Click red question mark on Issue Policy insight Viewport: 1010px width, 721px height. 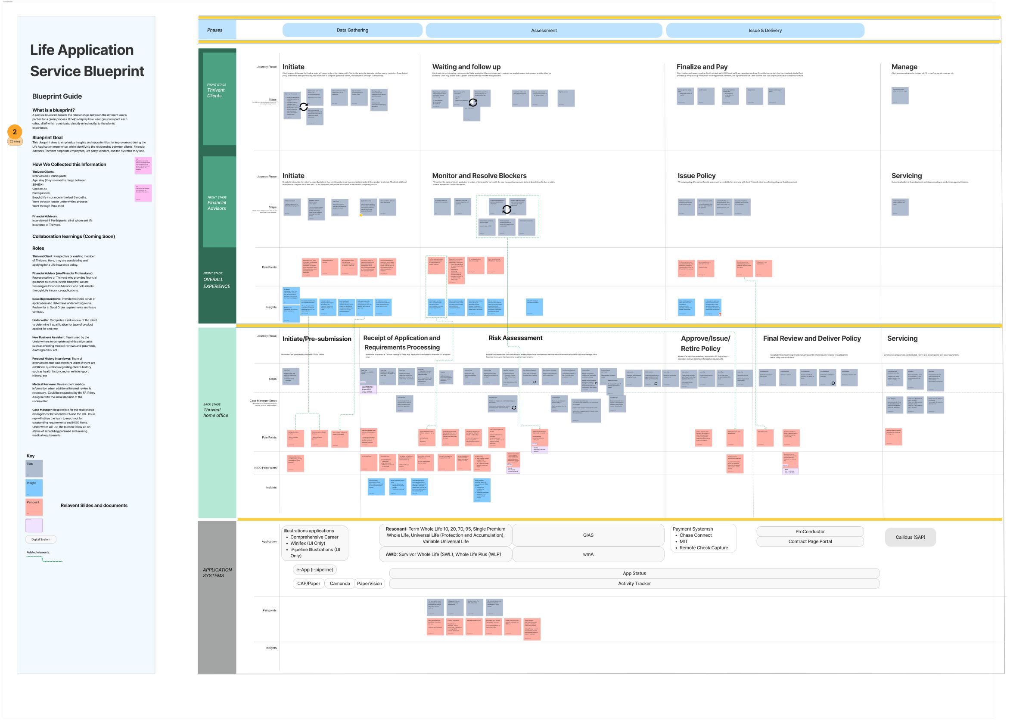click(x=720, y=314)
